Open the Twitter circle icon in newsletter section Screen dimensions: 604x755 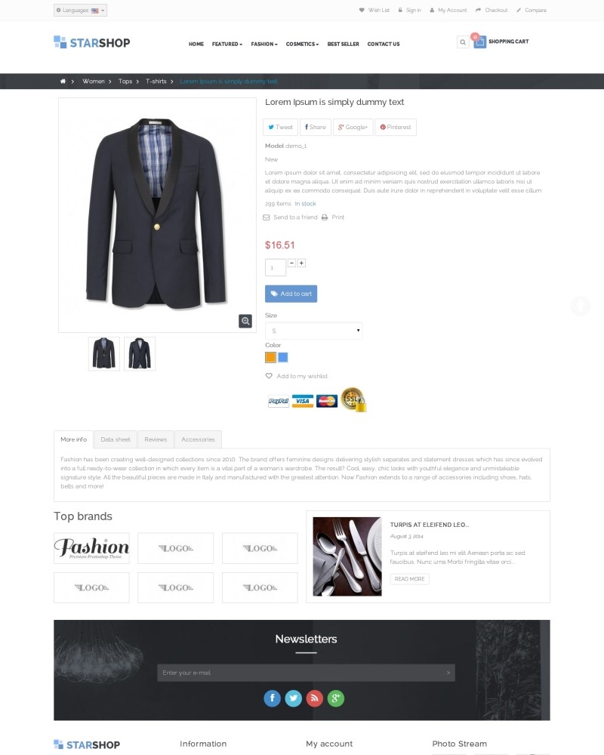click(294, 698)
